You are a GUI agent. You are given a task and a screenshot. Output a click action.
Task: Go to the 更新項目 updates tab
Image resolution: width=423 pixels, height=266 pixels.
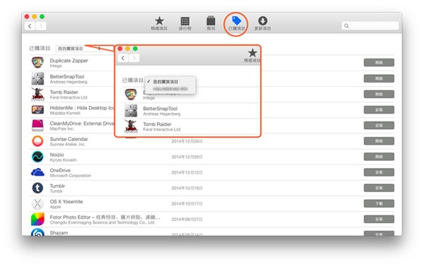click(262, 23)
